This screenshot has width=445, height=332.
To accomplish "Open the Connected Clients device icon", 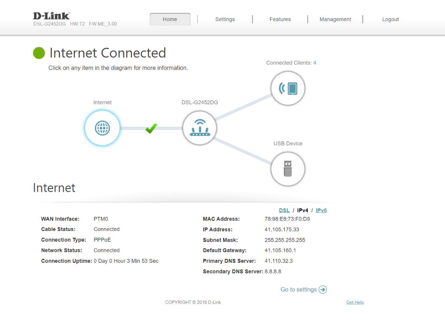I will click(288, 88).
